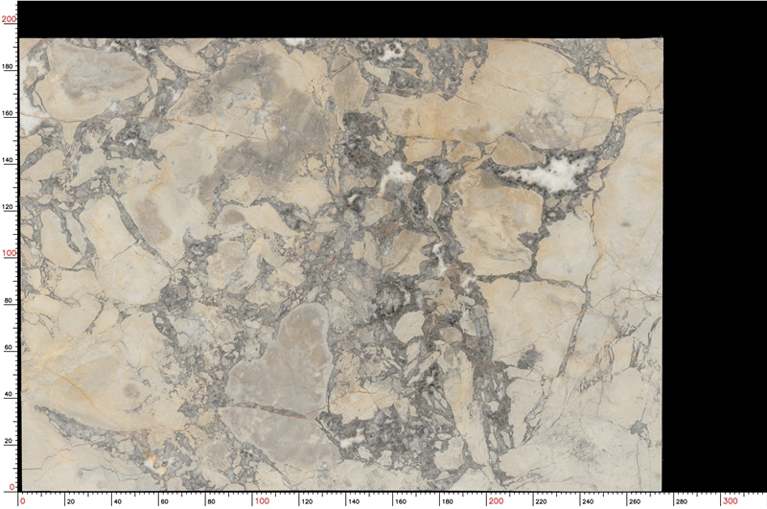Image resolution: width=767 pixels, height=509 pixels.
Task: Click the 240 label on horizontal ruler
Action: point(588,501)
